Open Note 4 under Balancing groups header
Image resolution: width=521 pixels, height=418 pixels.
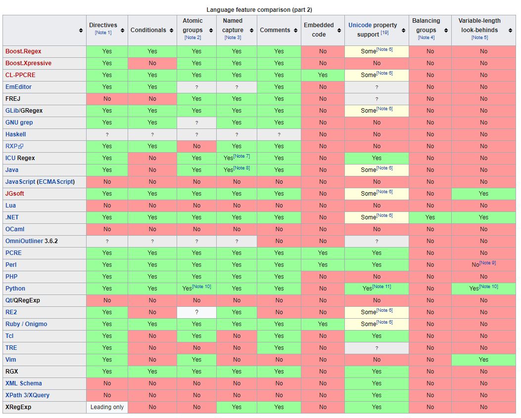coord(426,38)
